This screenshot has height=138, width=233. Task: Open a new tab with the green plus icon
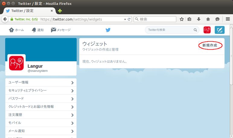pyautogui.click(x=60, y=11)
